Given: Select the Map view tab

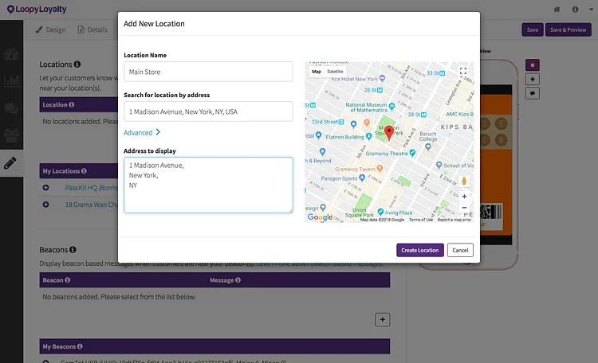Looking at the screenshot, I should (317, 71).
